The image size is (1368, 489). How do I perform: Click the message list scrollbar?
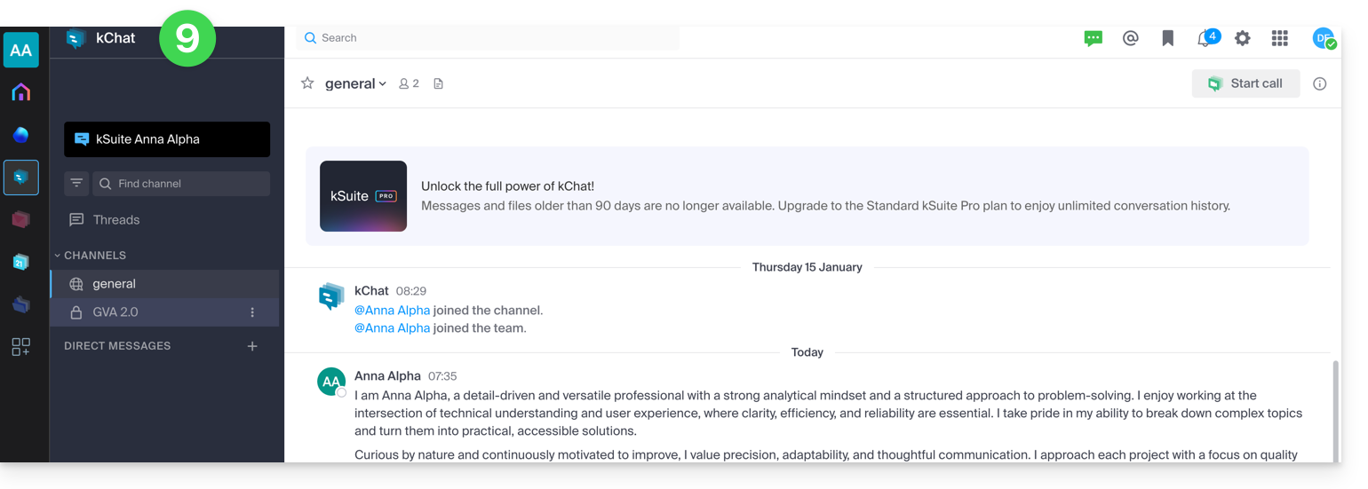pos(1335,408)
